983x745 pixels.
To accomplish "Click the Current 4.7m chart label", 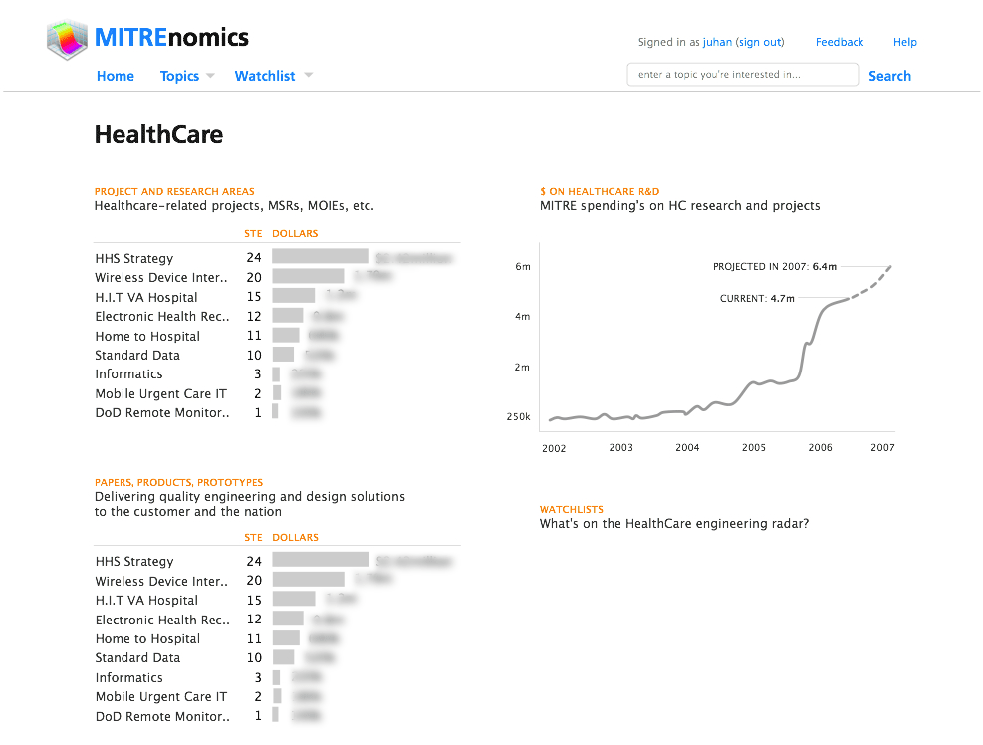I will [x=756, y=298].
